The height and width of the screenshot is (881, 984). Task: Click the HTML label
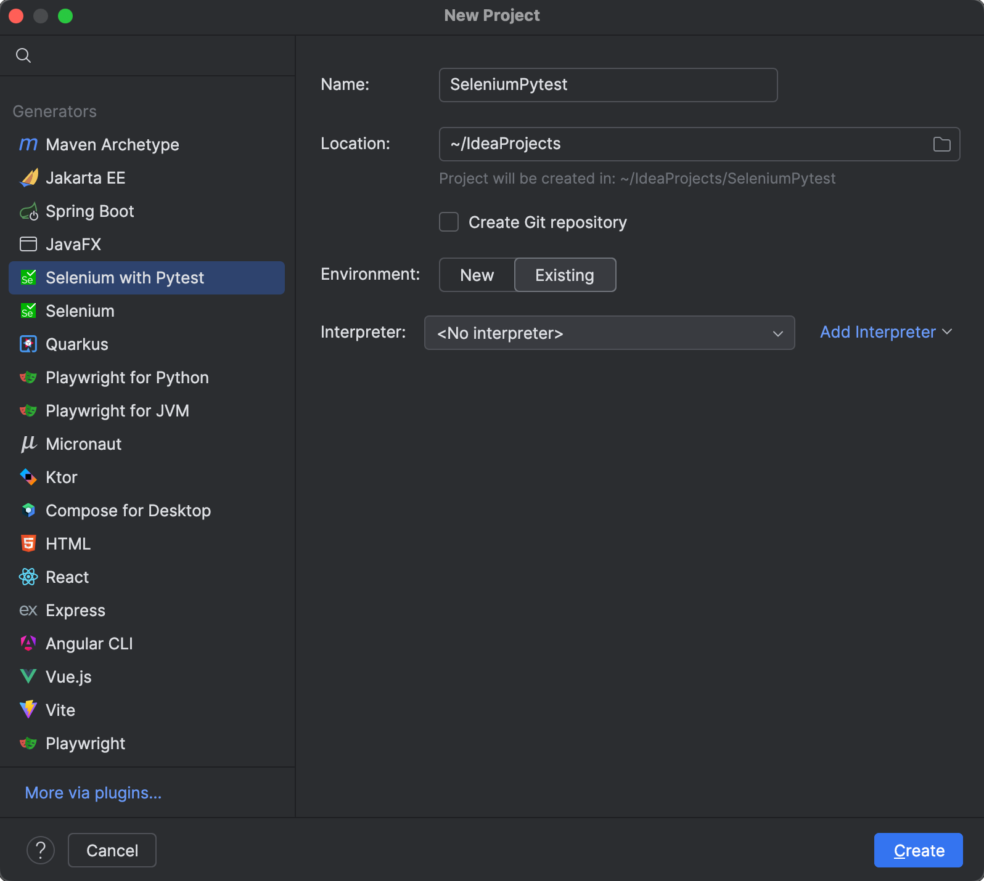coord(68,544)
